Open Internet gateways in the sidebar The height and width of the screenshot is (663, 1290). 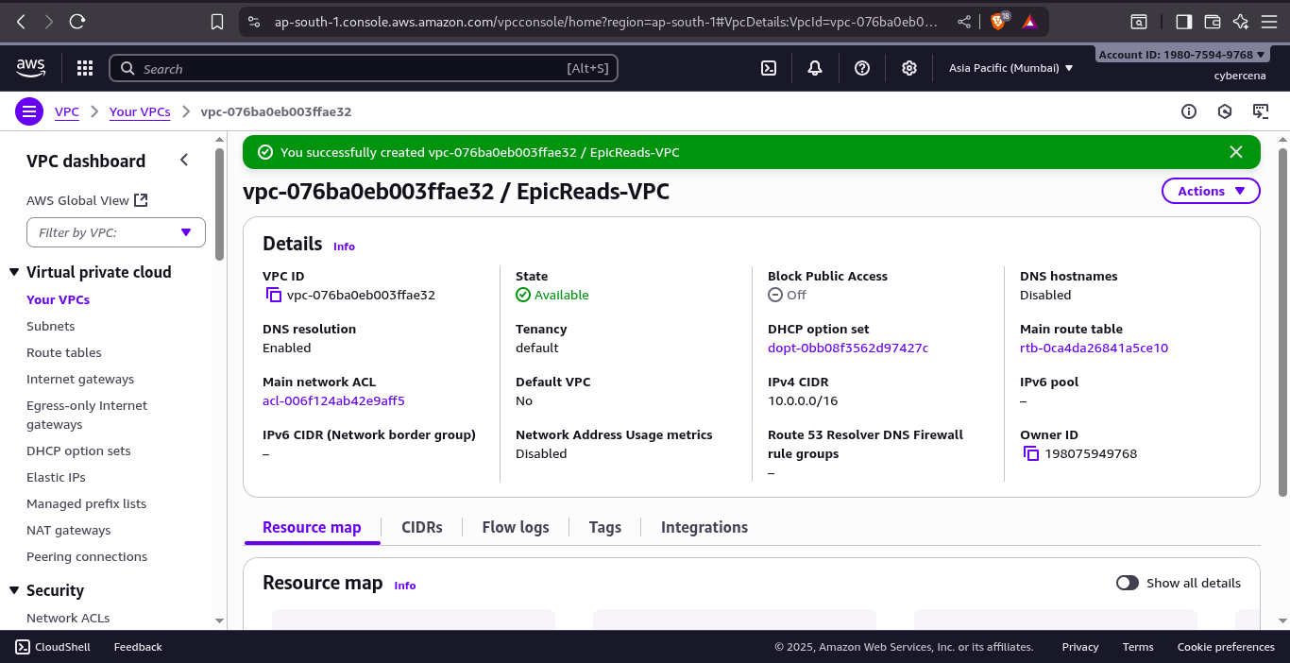pyautogui.click(x=80, y=379)
